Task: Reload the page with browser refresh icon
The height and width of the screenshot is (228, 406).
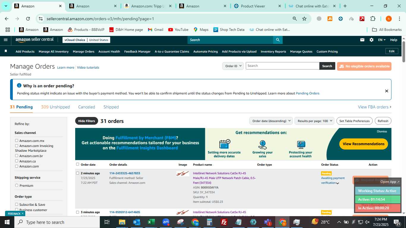Action: pos(28,19)
